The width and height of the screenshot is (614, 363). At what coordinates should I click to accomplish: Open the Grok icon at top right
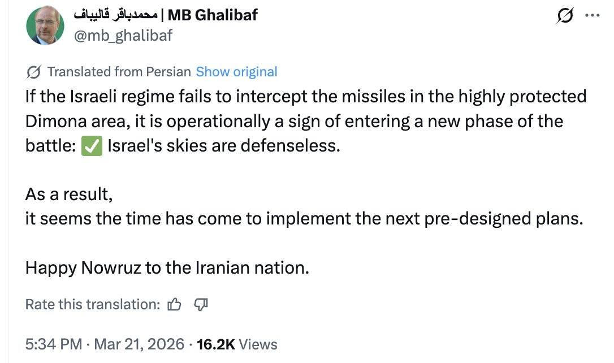tap(564, 17)
